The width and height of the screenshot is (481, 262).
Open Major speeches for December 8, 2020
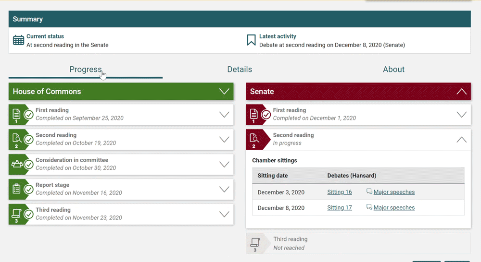pos(393,208)
